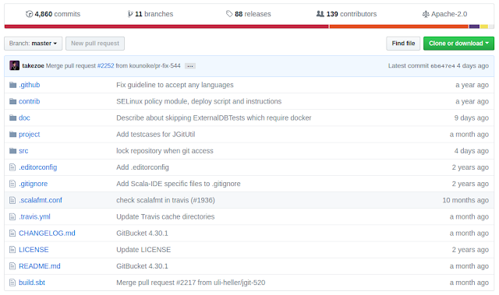The image size is (499, 295).
Task: Open the .editorconfig file
Action: pyautogui.click(x=38, y=167)
